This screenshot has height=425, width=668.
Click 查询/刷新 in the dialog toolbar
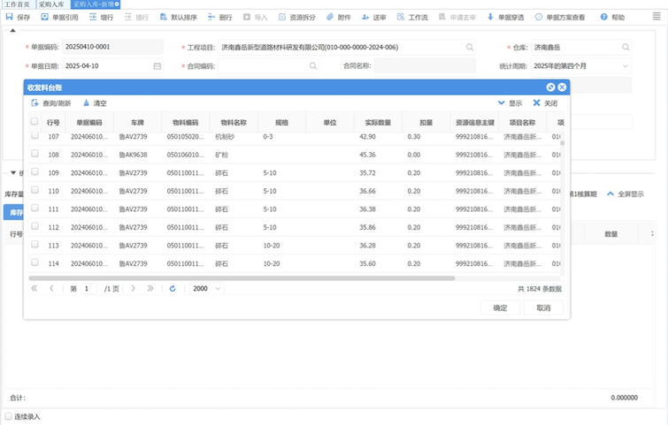tap(51, 103)
